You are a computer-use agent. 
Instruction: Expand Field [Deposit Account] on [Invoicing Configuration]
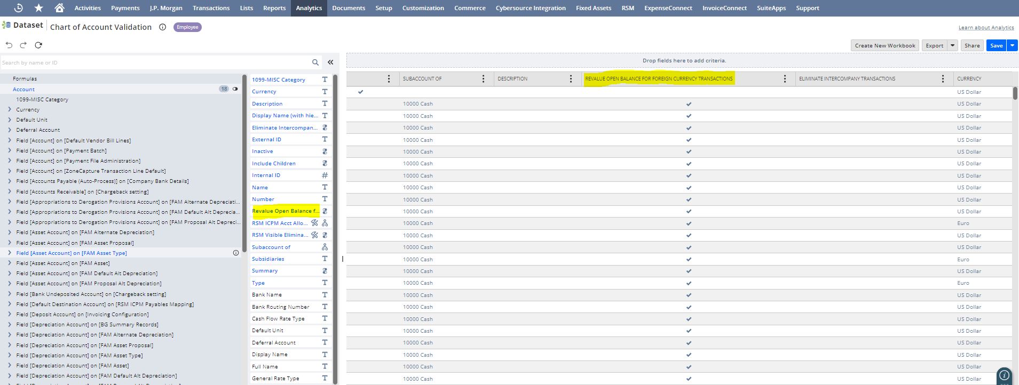pos(10,314)
